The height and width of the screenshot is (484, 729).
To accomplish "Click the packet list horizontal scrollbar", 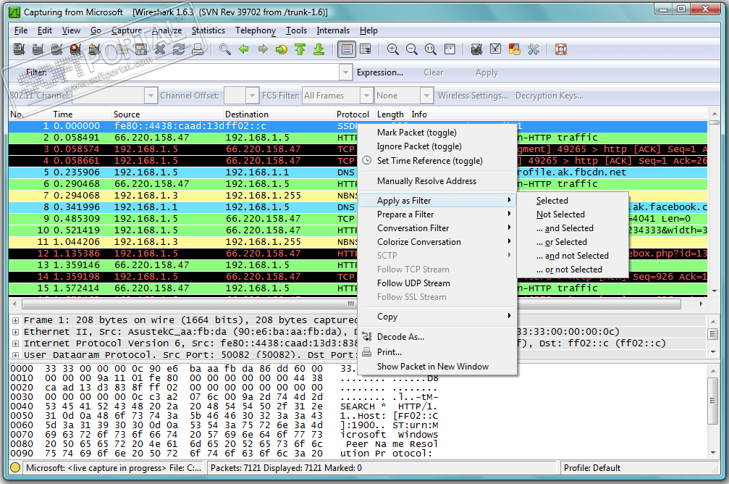I will click(351, 304).
